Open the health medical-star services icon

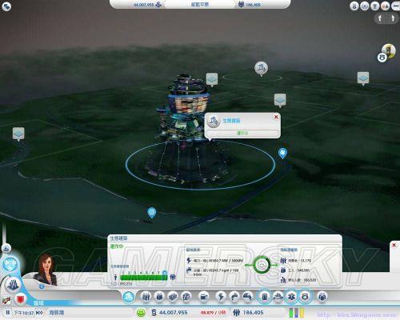(x=291, y=297)
